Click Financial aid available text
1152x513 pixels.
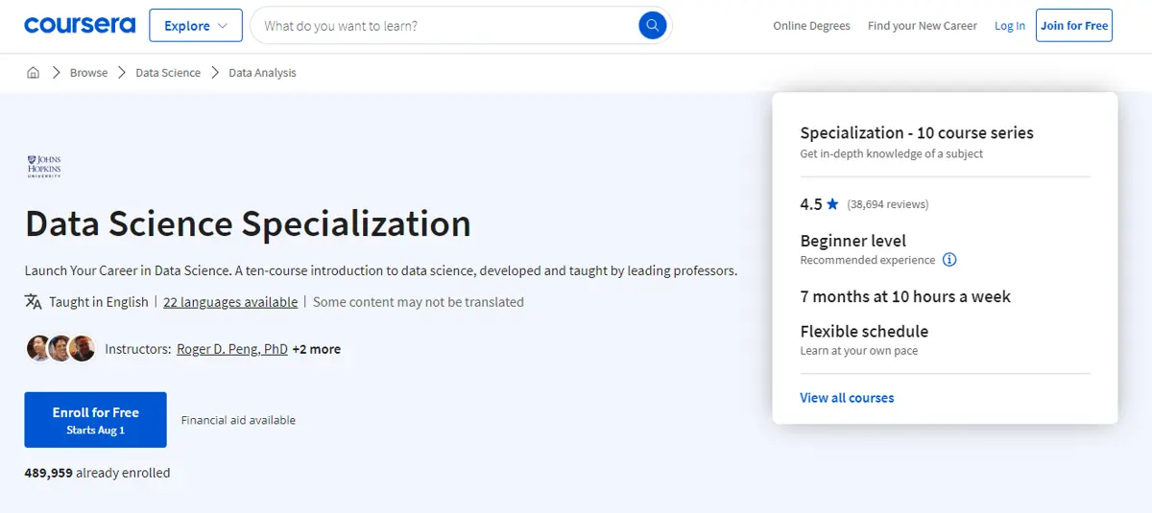pyautogui.click(x=238, y=420)
